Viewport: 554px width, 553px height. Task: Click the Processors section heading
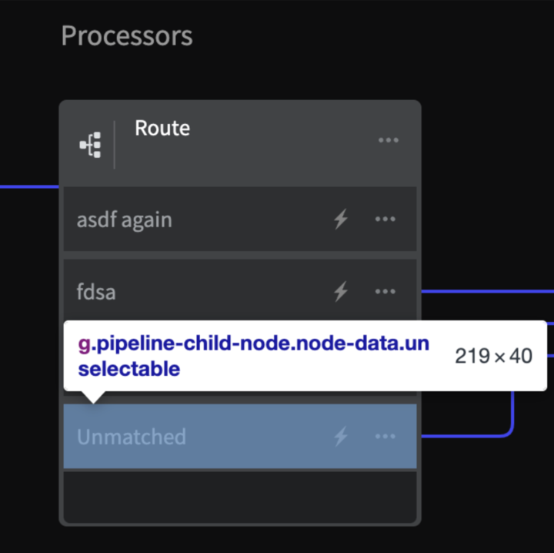[x=127, y=35]
